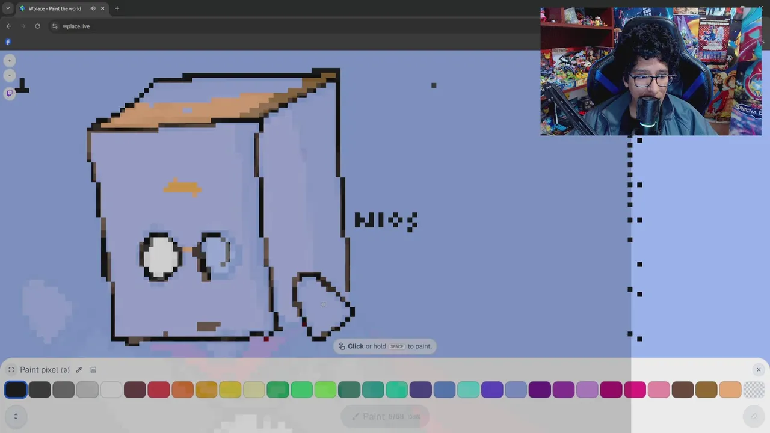
Task: Open site information icon in address bar
Action: [55, 26]
